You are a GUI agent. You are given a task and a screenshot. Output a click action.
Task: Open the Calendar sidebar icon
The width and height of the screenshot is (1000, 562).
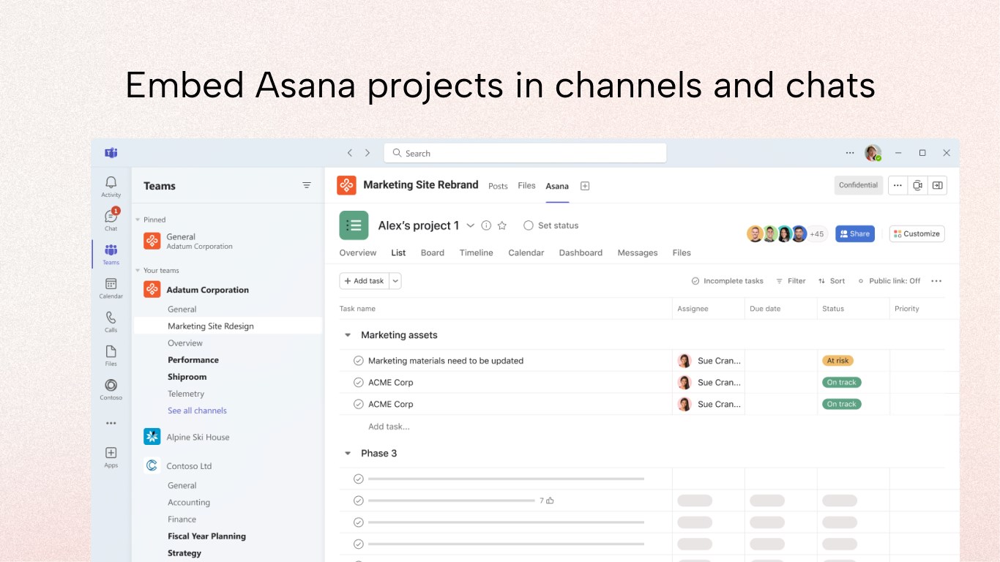pos(111,288)
